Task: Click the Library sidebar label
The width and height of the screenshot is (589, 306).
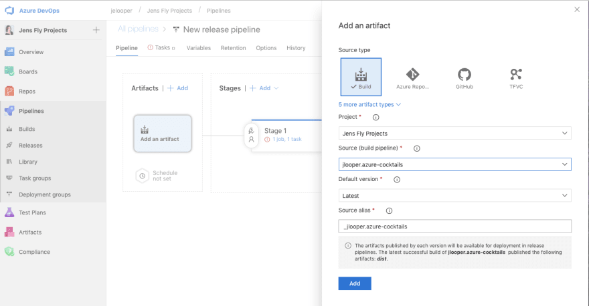Action: coord(28,162)
